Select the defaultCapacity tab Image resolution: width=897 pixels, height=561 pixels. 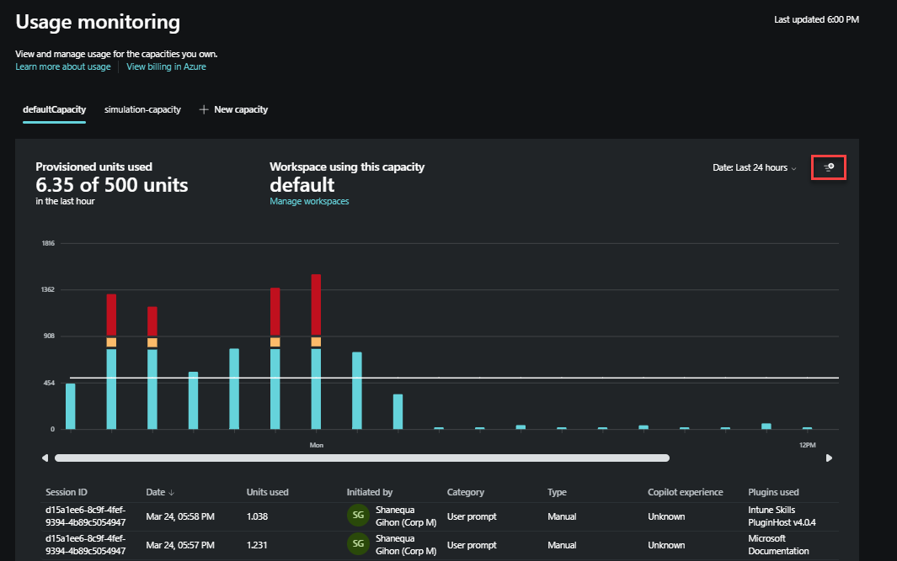[x=54, y=109]
